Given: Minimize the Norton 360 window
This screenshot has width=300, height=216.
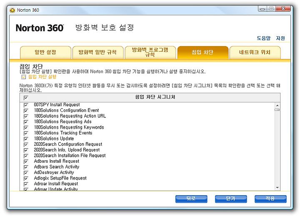Looking at the screenshot, I should click(262, 9).
